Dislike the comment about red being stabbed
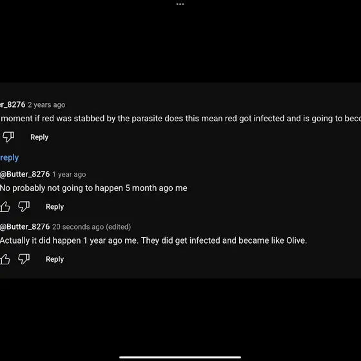The width and height of the screenshot is (361, 361). click(x=8, y=137)
